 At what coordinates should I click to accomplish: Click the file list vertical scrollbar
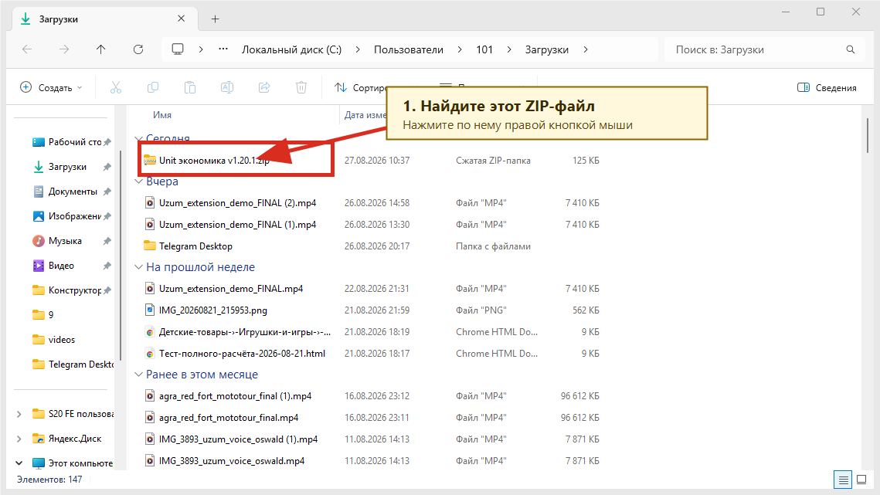point(867,135)
